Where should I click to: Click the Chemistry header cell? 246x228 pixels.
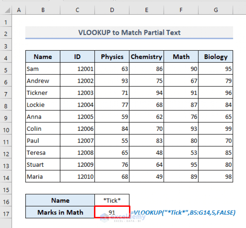147,57
